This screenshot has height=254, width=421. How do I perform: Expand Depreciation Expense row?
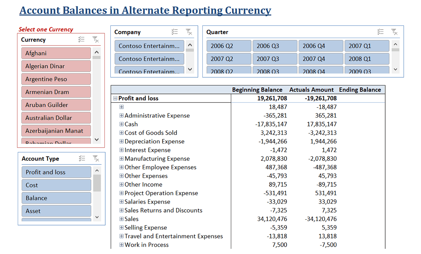pyautogui.click(x=121, y=141)
